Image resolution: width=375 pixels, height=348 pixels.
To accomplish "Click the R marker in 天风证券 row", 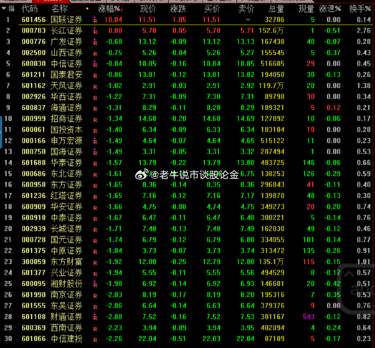I will (x=95, y=87).
